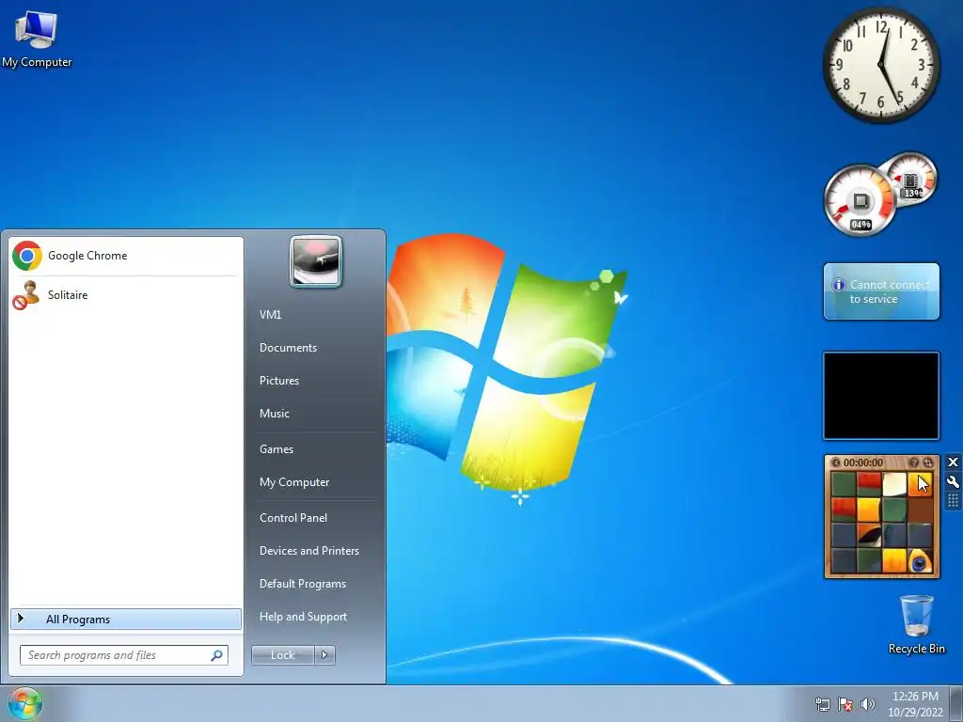The width and height of the screenshot is (963, 722).
Task: Click the magnifier icon in the search box
Action: tap(216, 655)
